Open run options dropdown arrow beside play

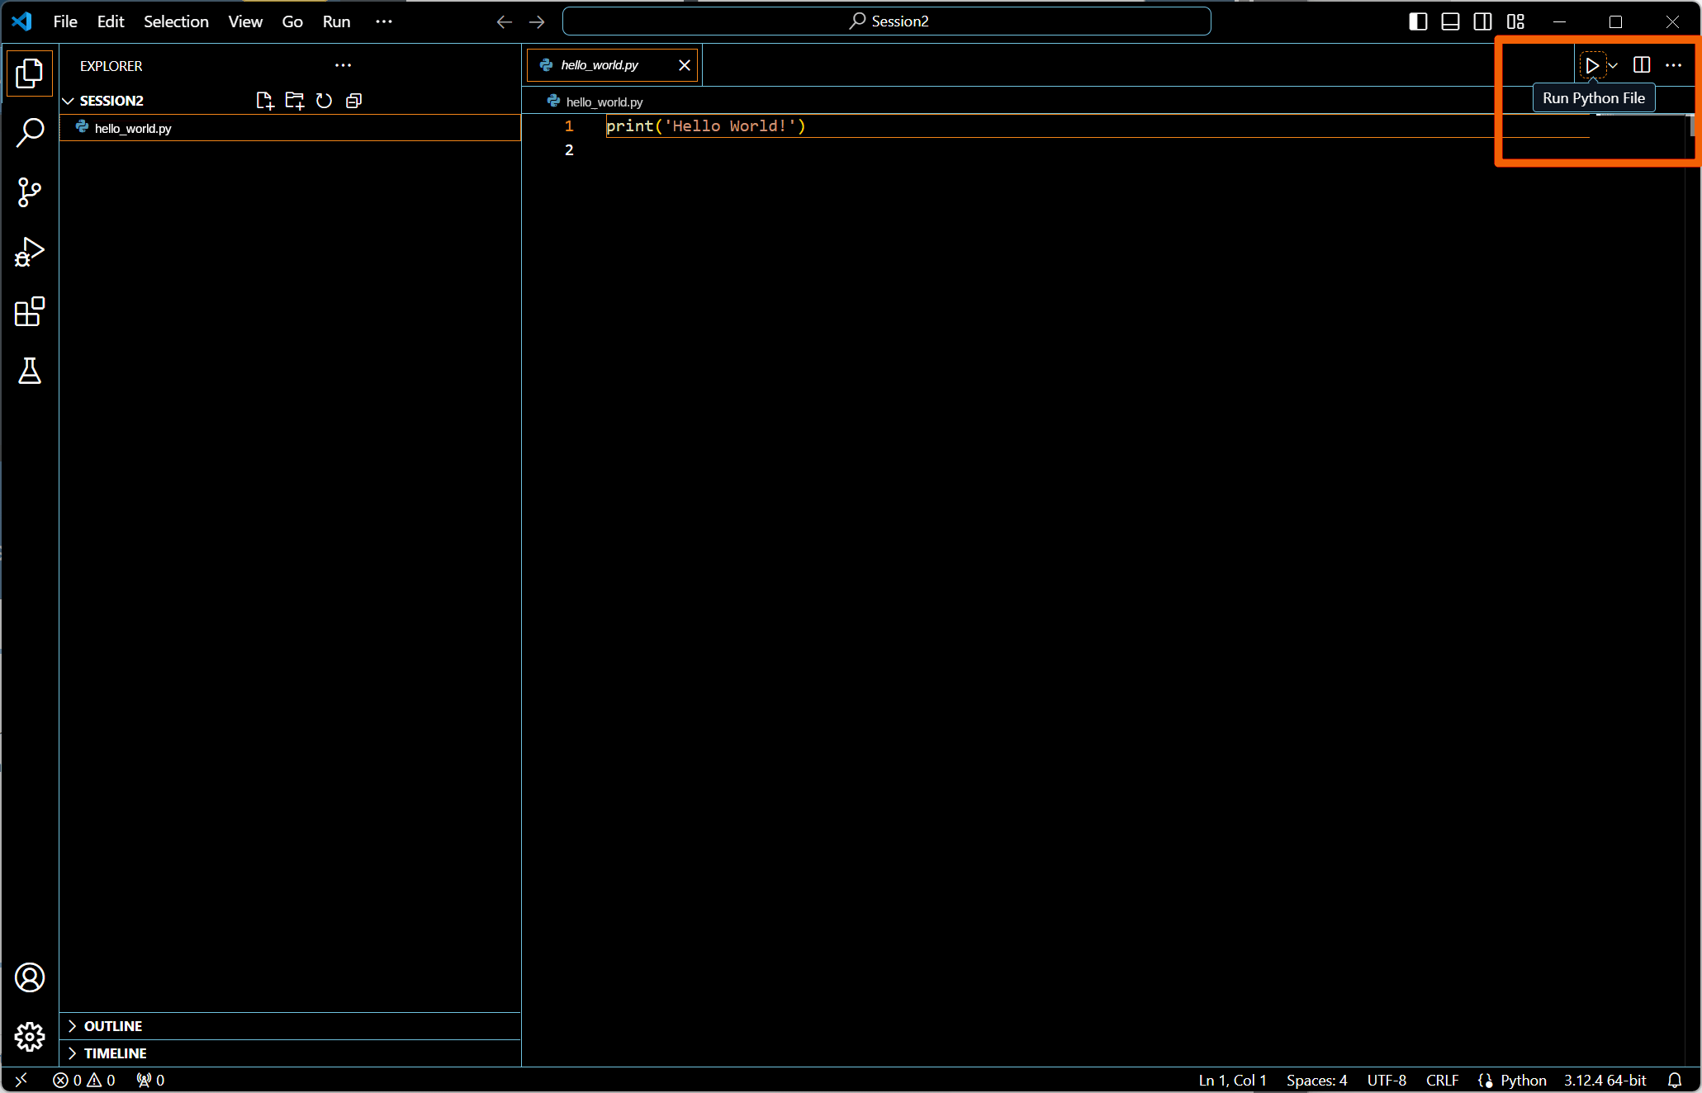click(x=1613, y=65)
